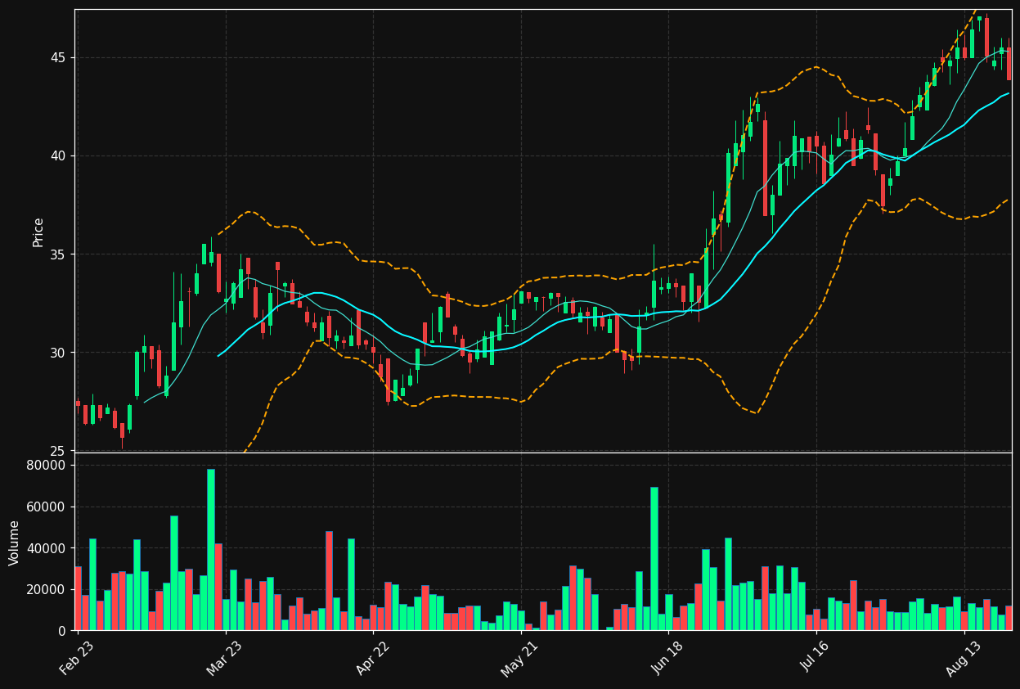Image resolution: width=1020 pixels, height=689 pixels.
Task: Select the "Volume" y-axis title
Action: point(15,543)
